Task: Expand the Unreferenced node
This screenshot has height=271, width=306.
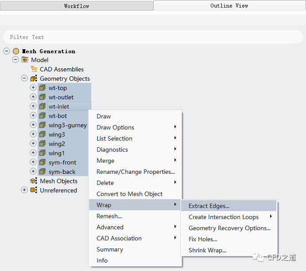Action: point(24,190)
